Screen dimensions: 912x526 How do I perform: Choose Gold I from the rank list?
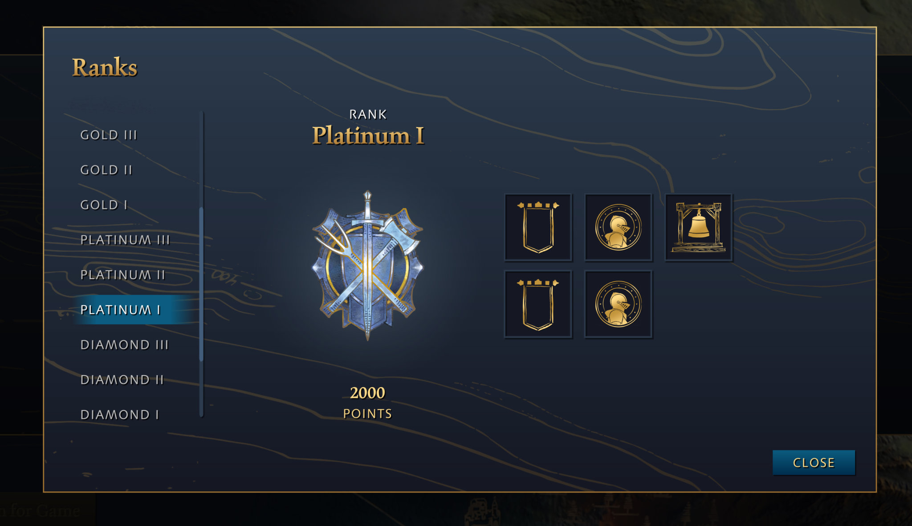pos(104,205)
